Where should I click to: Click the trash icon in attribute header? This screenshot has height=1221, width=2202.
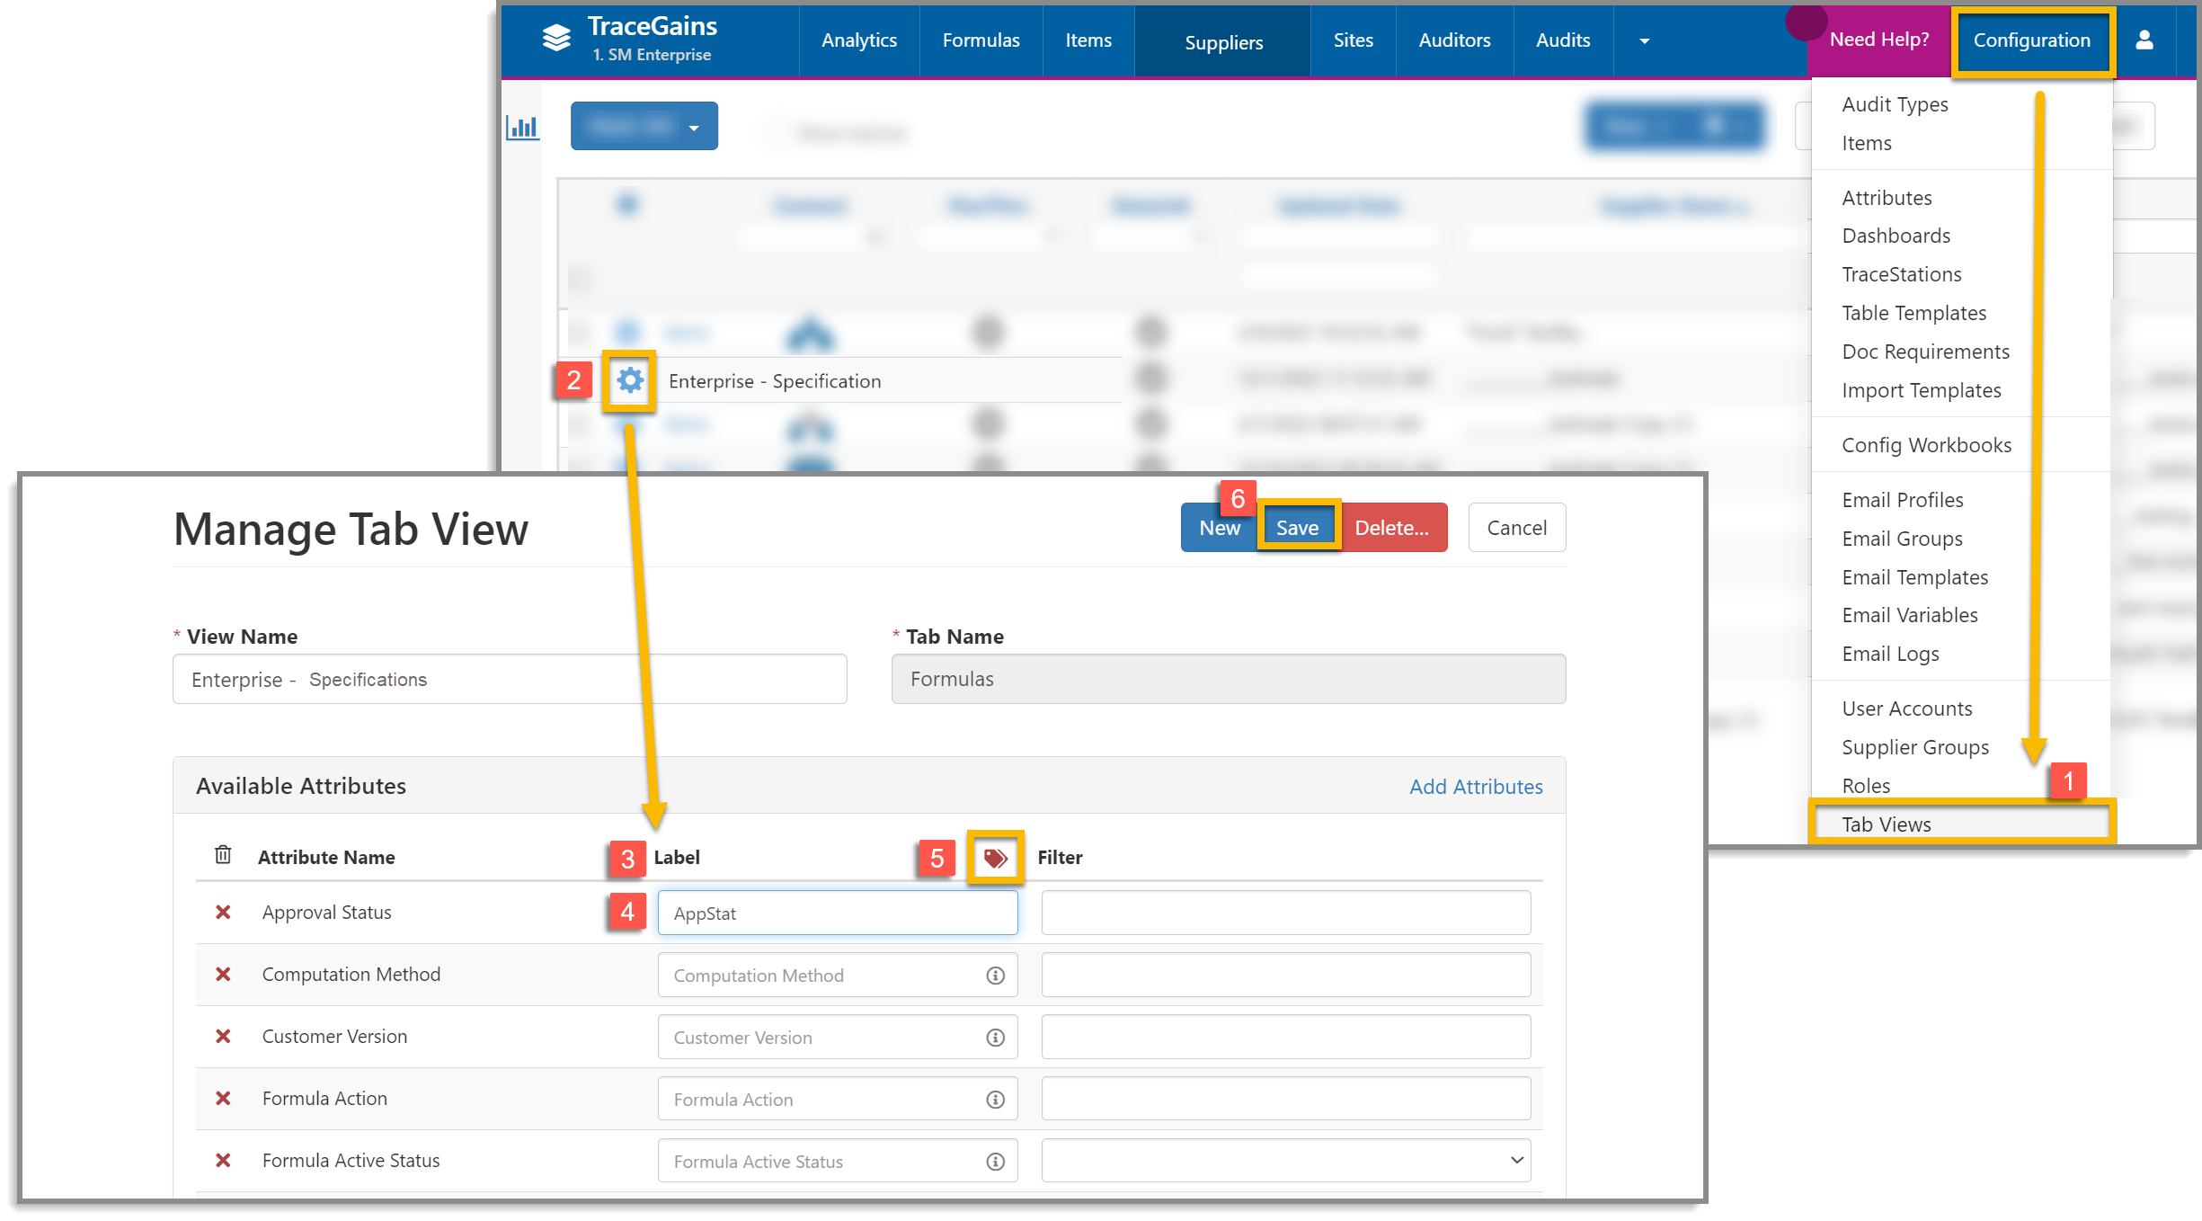223,855
